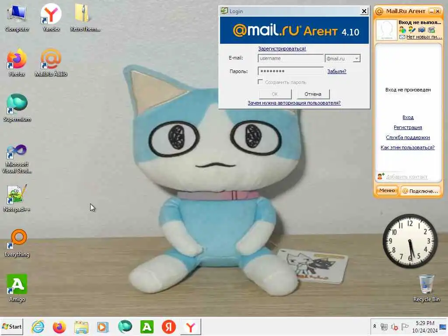
Task: Open the Меню button in Agent
Action: [x=387, y=190]
